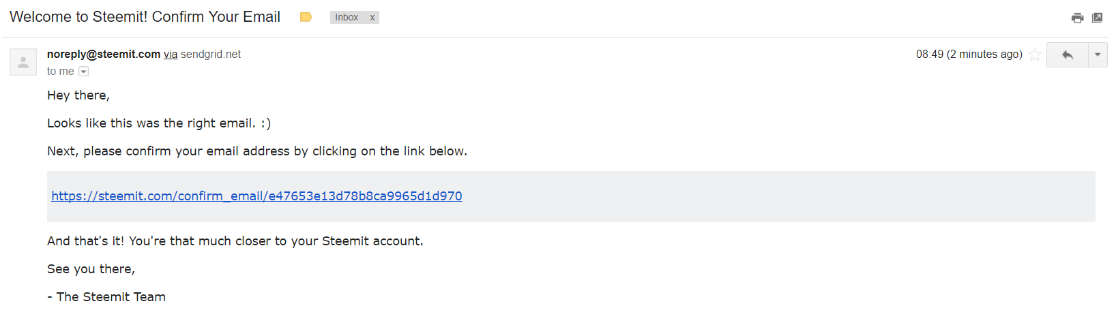Click the underlined "via" link
Image resolution: width=1116 pixels, height=325 pixels.
pos(171,55)
